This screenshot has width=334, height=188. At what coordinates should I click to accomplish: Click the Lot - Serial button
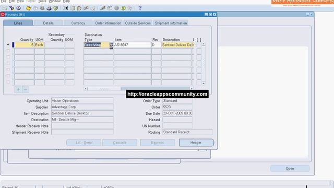pyautogui.click(x=83, y=143)
